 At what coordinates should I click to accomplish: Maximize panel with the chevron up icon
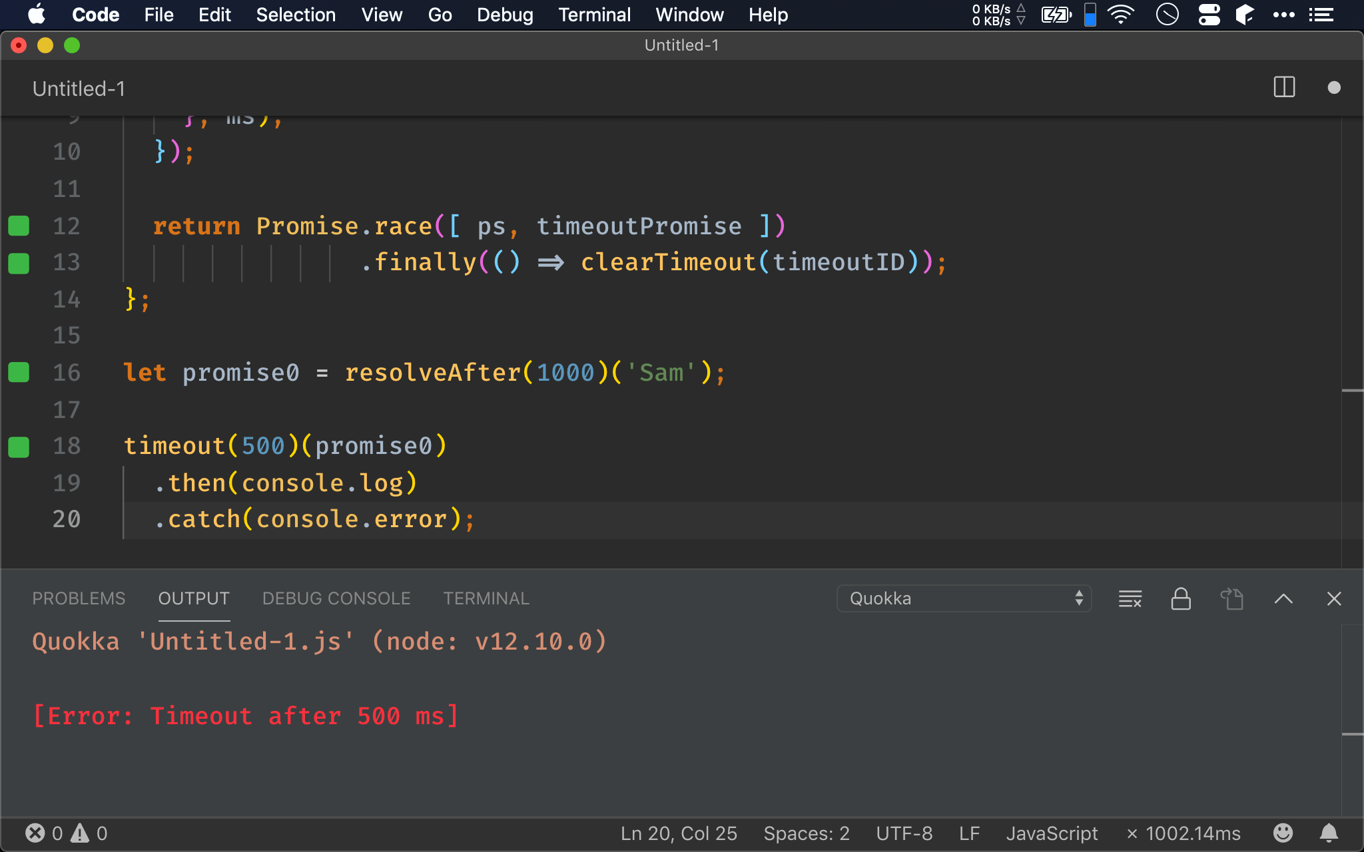1283,598
